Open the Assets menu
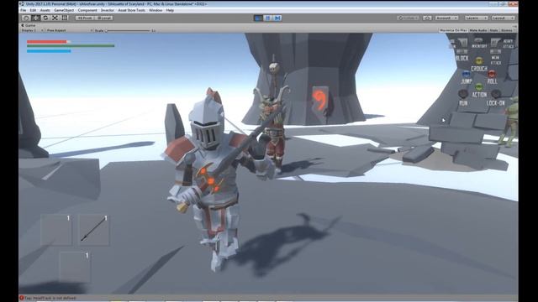The width and height of the screenshot is (538, 302). (x=45, y=10)
